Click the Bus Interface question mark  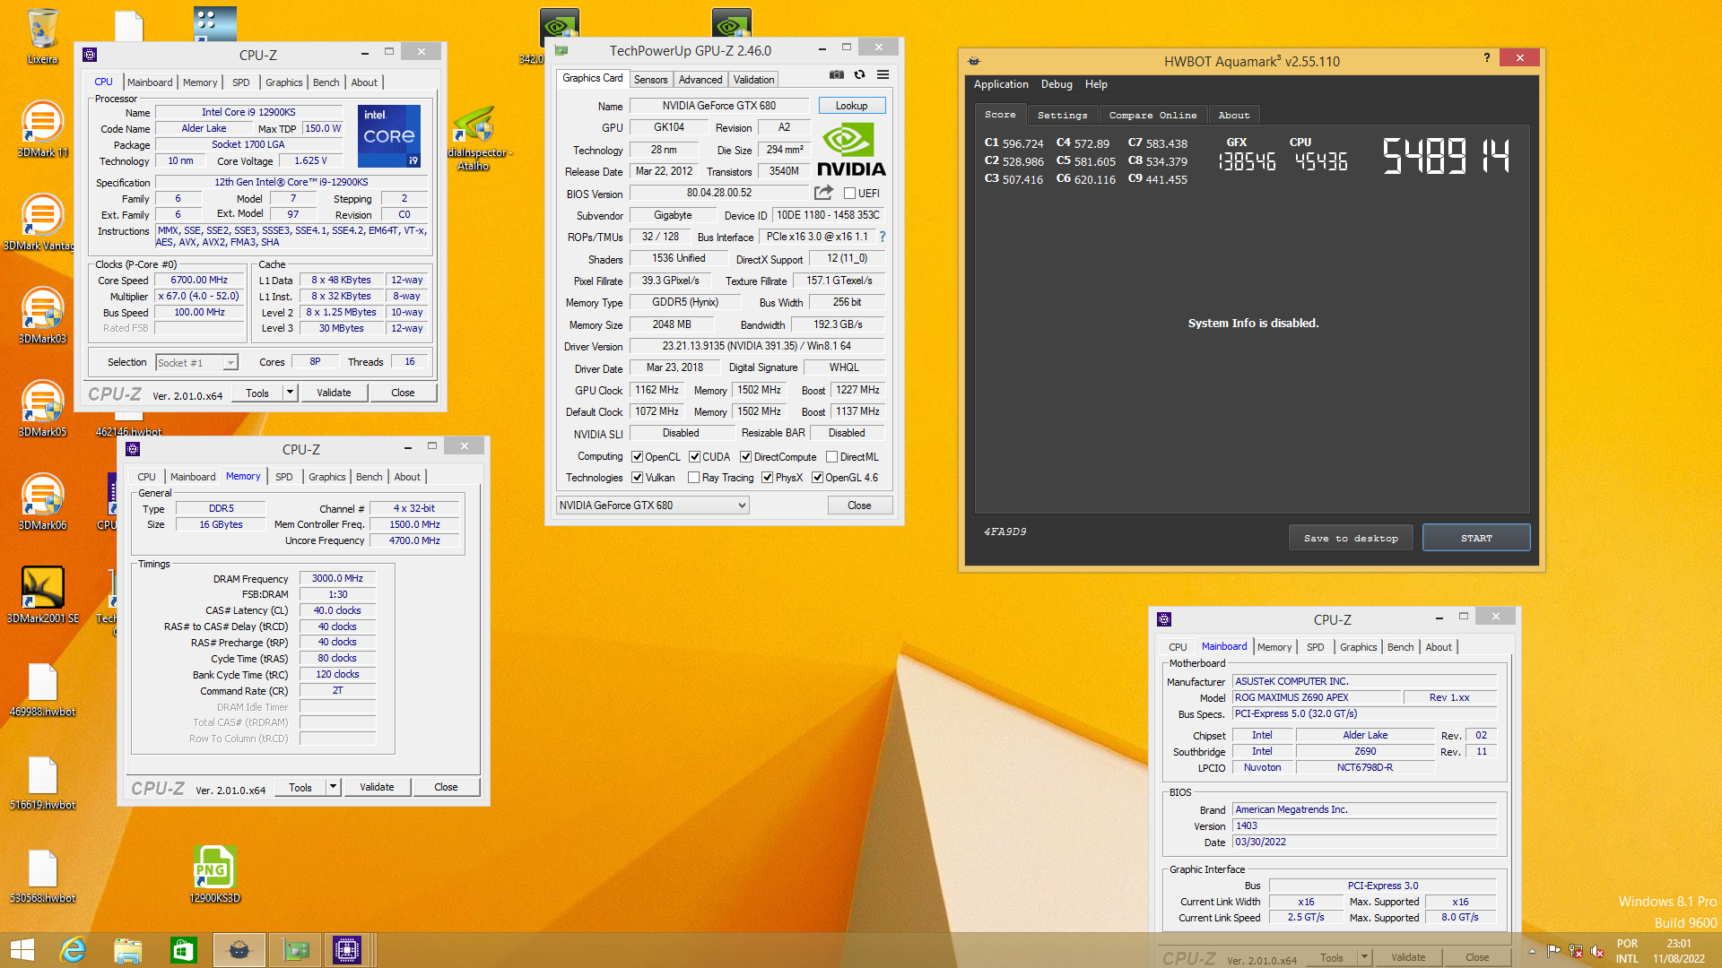click(883, 237)
